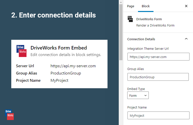The width and height of the screenshot is (193, 125).
Task: Click 'Edit connection details in block settings' text
Action: click(66, 55)
